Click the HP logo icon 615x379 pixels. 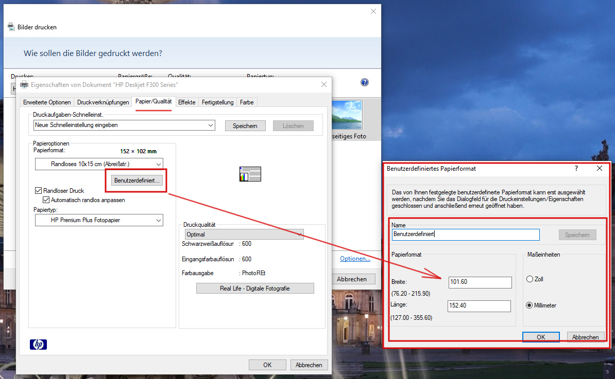pos(38,344)
